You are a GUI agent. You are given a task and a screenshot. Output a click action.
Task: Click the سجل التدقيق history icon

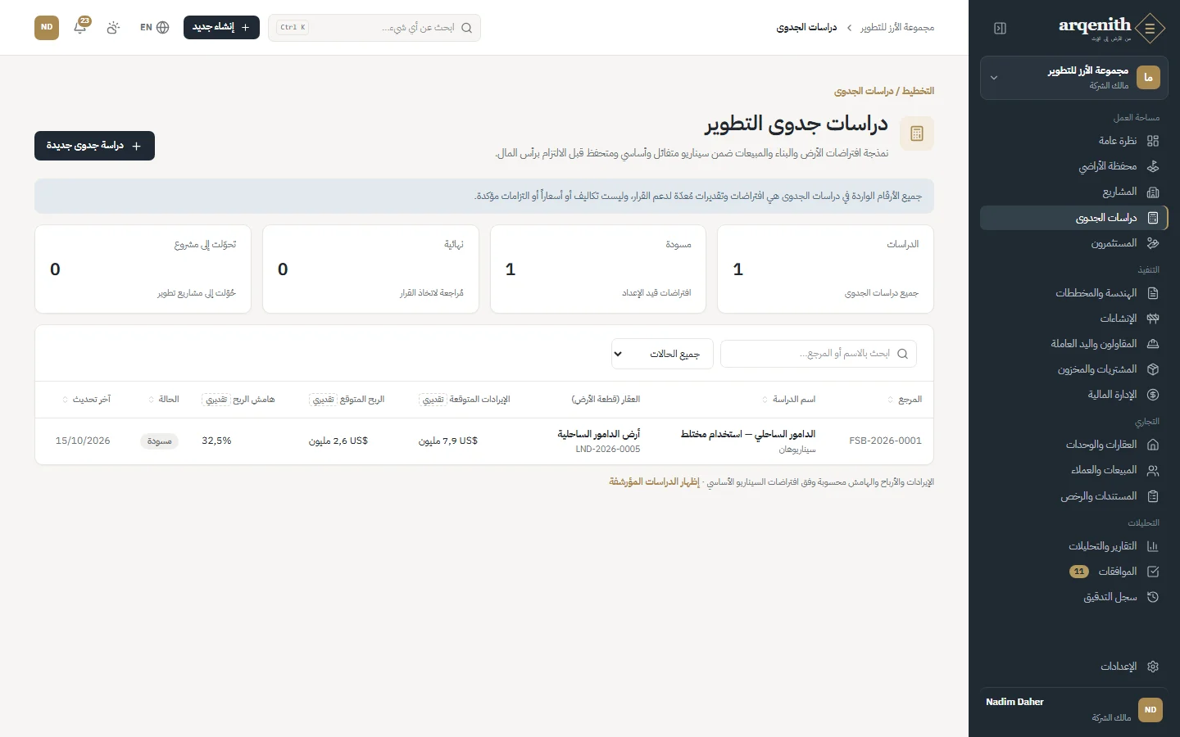1153,597
